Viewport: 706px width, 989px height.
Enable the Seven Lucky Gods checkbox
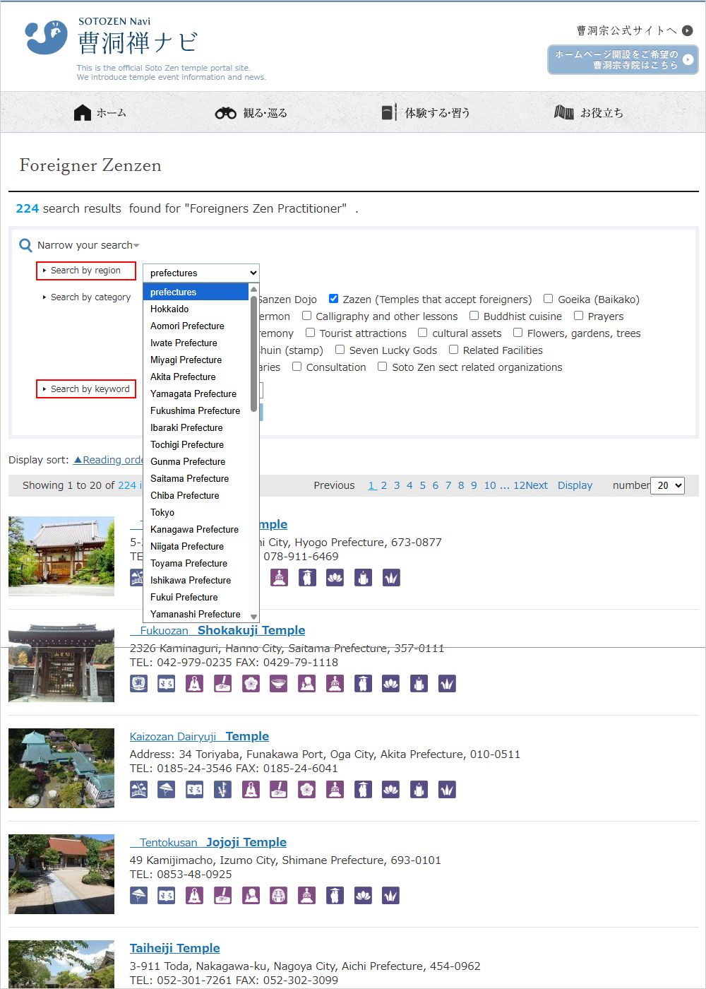(340, 350)
